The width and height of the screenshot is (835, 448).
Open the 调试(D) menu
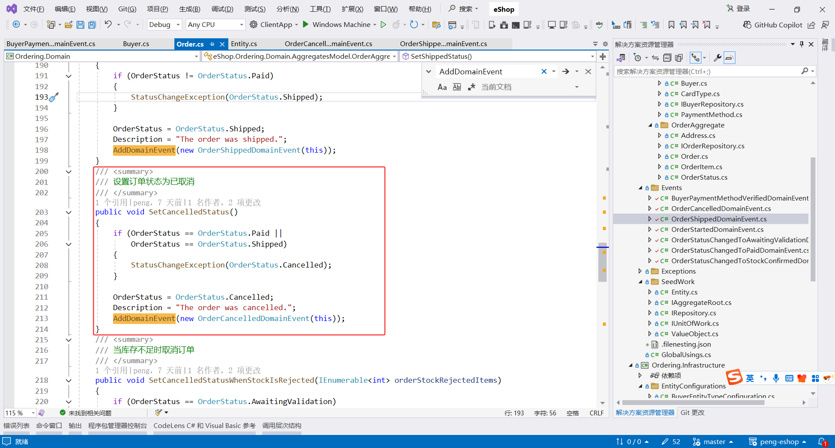(x=222, y=9)
